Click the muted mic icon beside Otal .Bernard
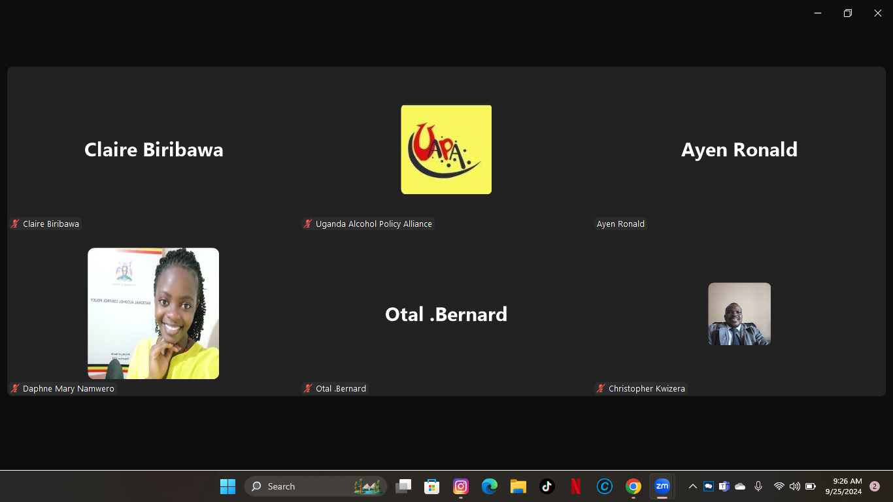The height and width of the screenshot is (502, 893). coord(308,388)
